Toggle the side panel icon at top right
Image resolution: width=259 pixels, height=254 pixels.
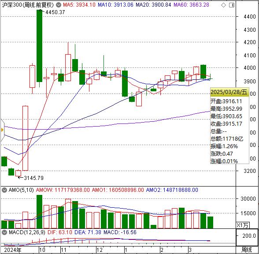click(x=232, y=5)
